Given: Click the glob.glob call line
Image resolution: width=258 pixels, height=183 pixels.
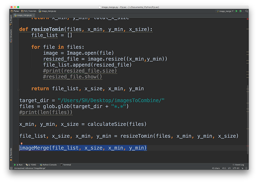Looking at the screenshot, I should [74, 106].
